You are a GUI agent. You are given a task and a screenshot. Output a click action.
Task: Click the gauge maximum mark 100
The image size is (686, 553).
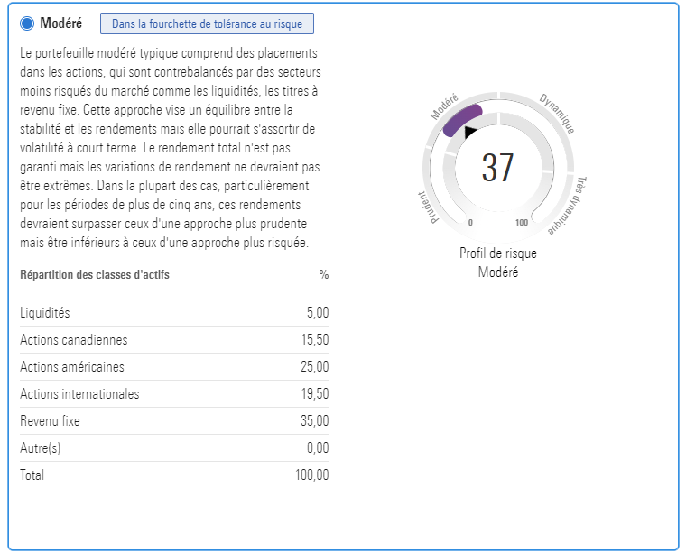(x=522, y=222)
